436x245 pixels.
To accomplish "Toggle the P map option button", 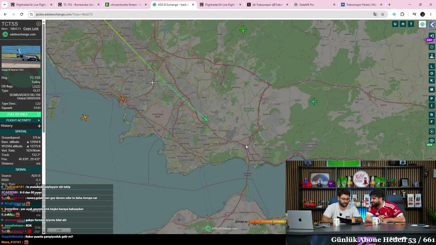I will click(432, 99).
